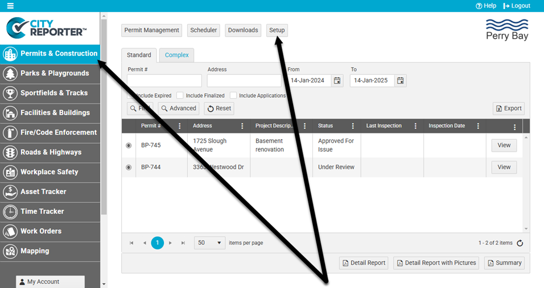Click the Work Orders icon

click(10, 232)
